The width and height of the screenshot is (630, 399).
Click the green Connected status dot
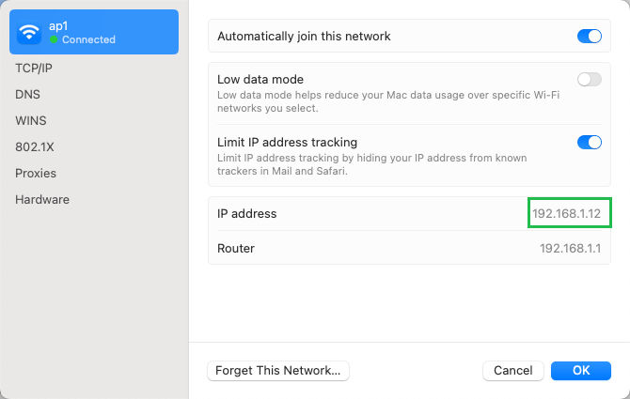[x=54, y=39]
